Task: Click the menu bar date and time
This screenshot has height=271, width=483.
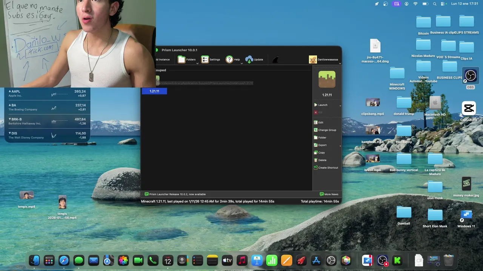Action: pyautogui.click(x=465, y=4)
